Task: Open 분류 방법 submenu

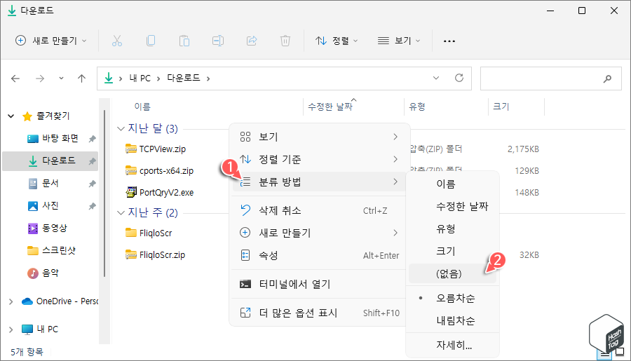Action: [x=319, y=182]
